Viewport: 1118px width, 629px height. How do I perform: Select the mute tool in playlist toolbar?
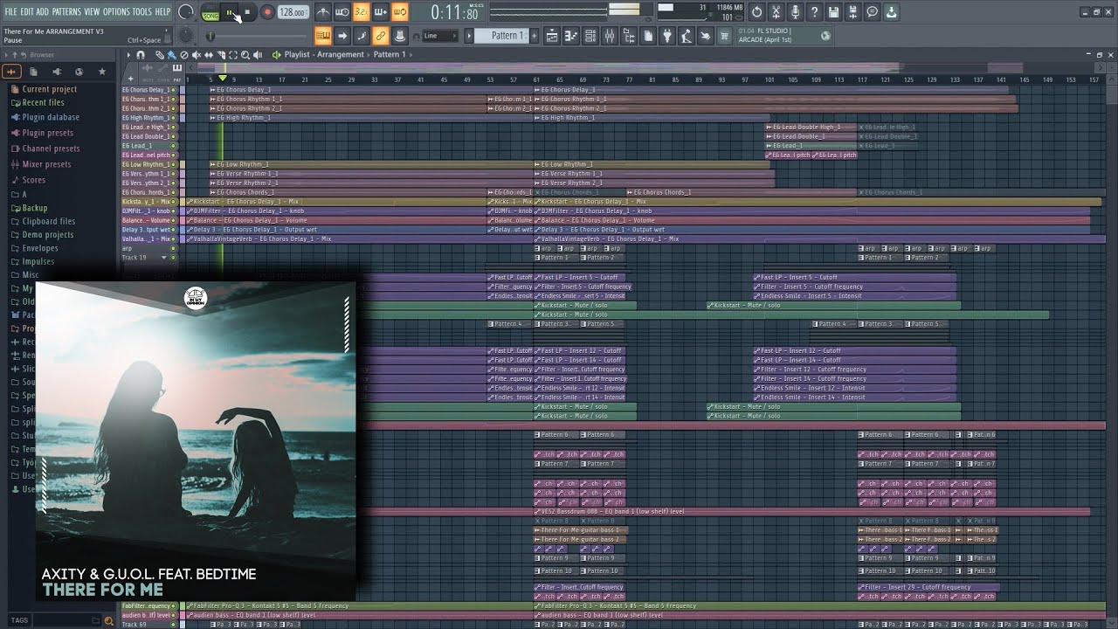[x=197, y=54]
